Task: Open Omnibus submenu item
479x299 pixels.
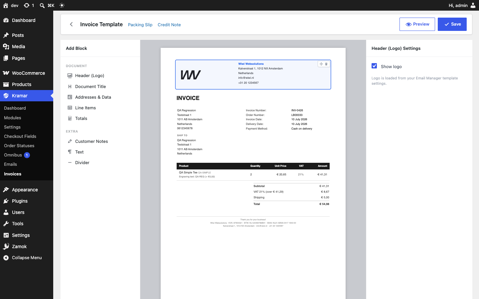Action: coord(13,155)
